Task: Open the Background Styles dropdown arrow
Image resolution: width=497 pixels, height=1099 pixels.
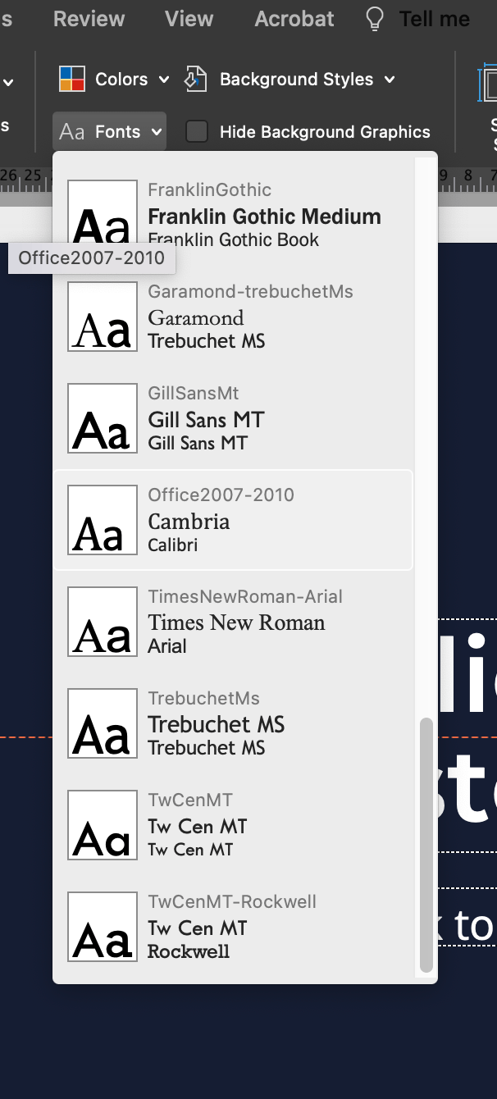Action: point(390,80)
